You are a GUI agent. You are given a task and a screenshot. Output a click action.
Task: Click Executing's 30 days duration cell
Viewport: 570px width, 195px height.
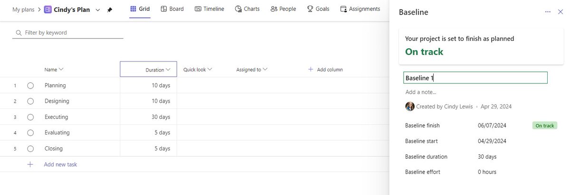[148, 117]
